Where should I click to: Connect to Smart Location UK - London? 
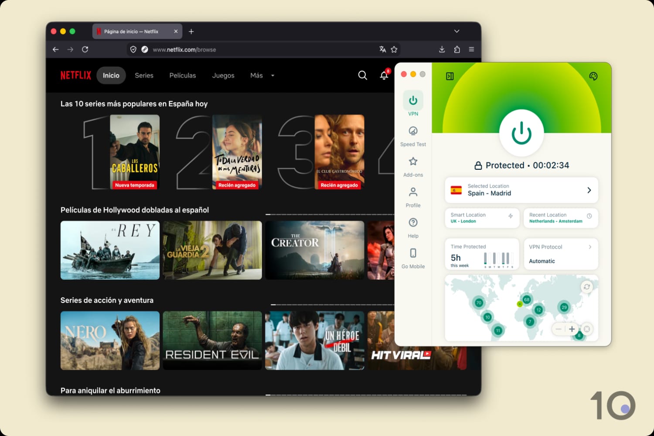482,218
